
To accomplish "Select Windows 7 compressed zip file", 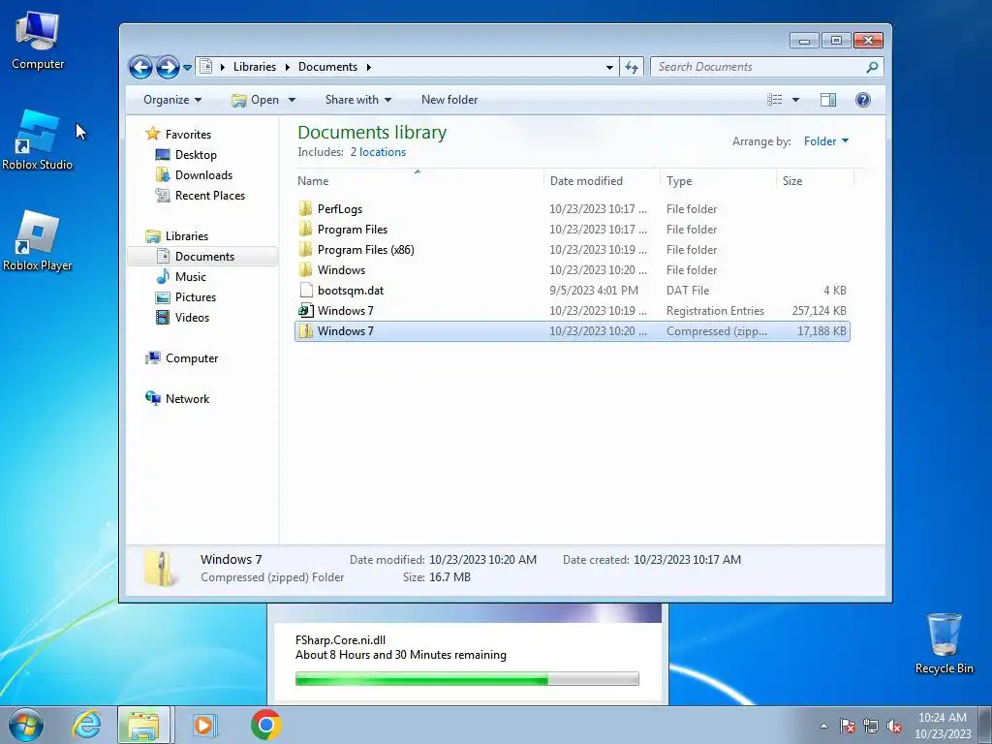I will pos(572,331).
